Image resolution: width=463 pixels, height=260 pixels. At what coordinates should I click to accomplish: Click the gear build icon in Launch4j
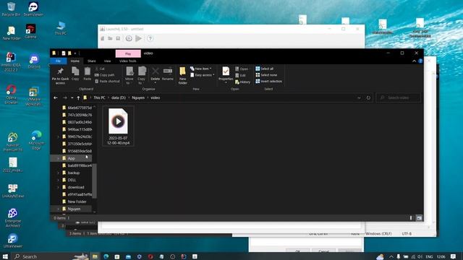pyautogui.click(x=129, y=38)
